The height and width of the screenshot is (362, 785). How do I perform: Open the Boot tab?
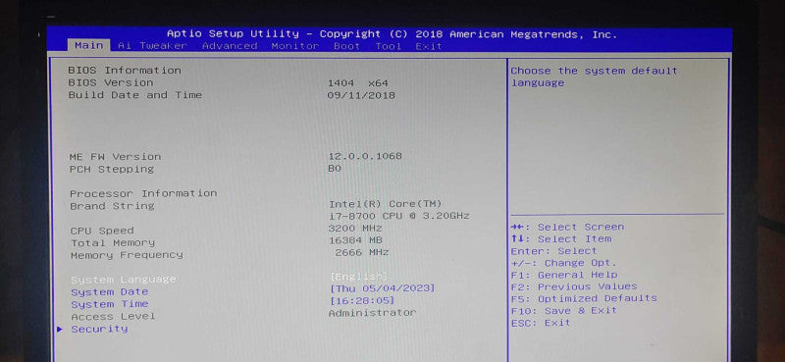point(347,46)
